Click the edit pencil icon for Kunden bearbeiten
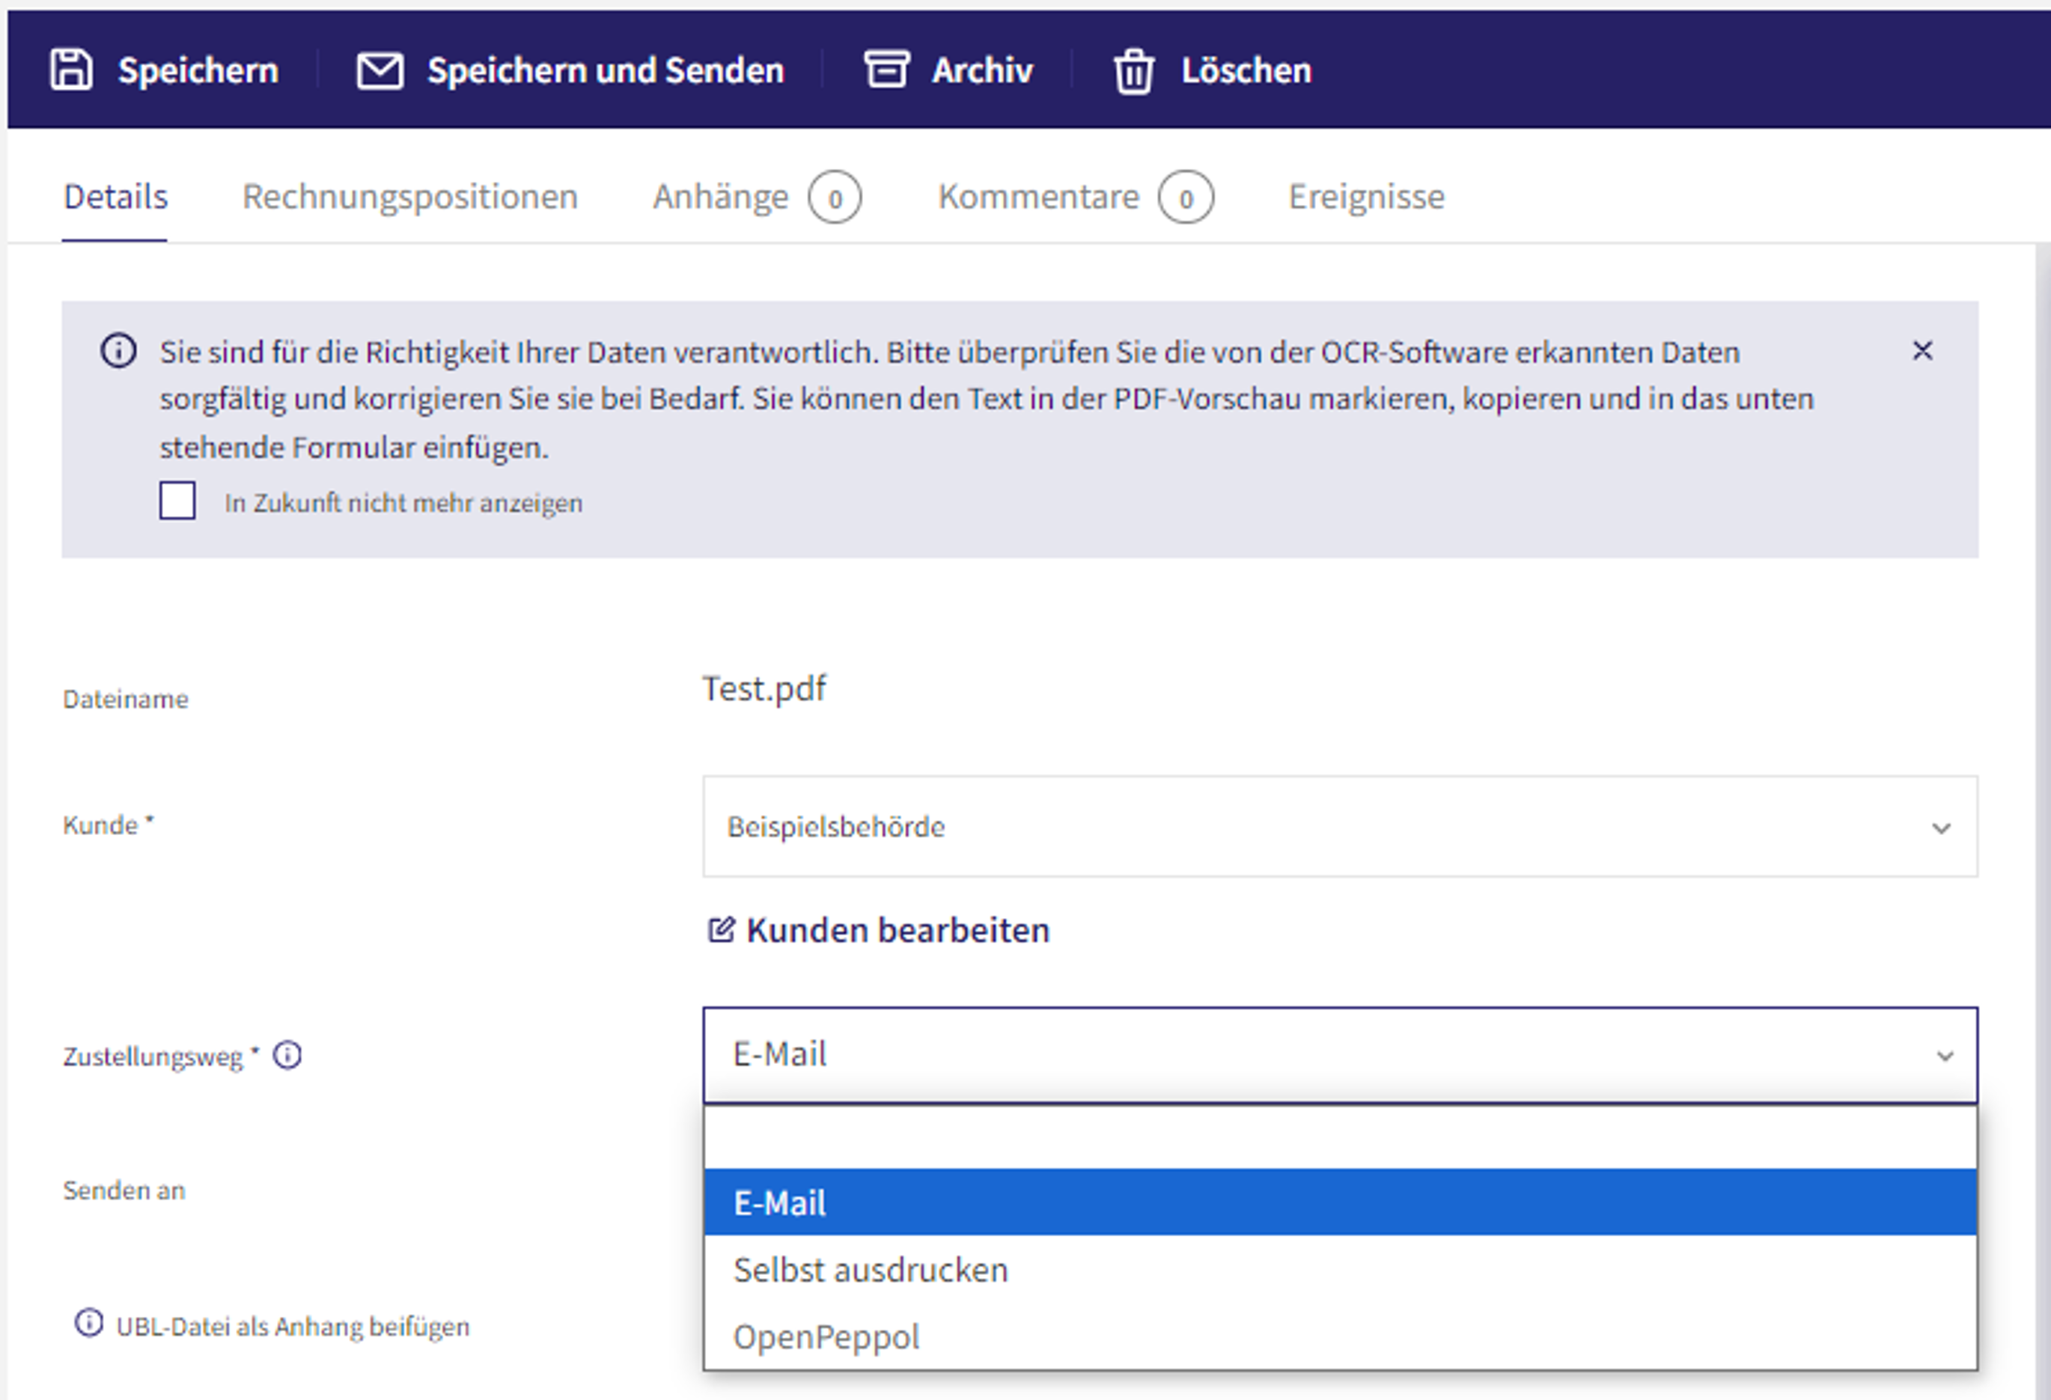 (721, 930)
